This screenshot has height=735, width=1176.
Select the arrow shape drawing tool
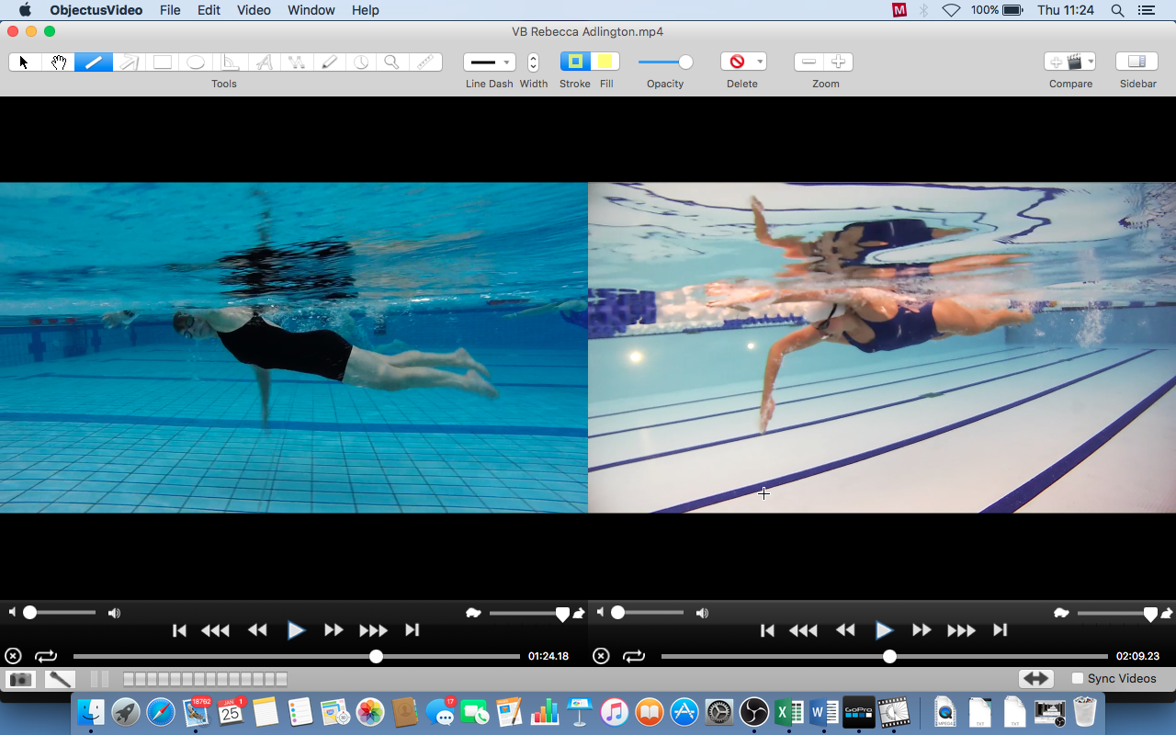pos(129,62)
